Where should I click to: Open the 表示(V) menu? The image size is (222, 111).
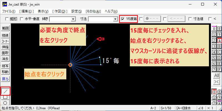[x=43, y=11]
